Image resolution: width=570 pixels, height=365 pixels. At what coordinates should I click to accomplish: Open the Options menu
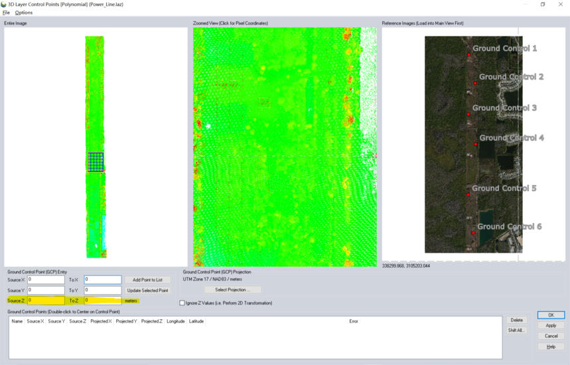pyautogui.click(x=24, y=13)
